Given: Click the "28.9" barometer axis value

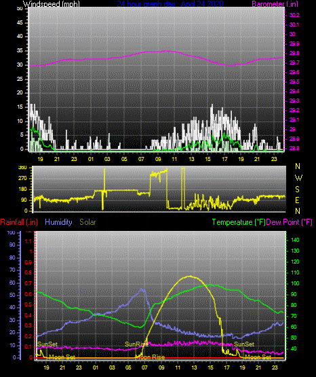Looking at the screenshot, I should pyautogui.click(x=294, y=139).
